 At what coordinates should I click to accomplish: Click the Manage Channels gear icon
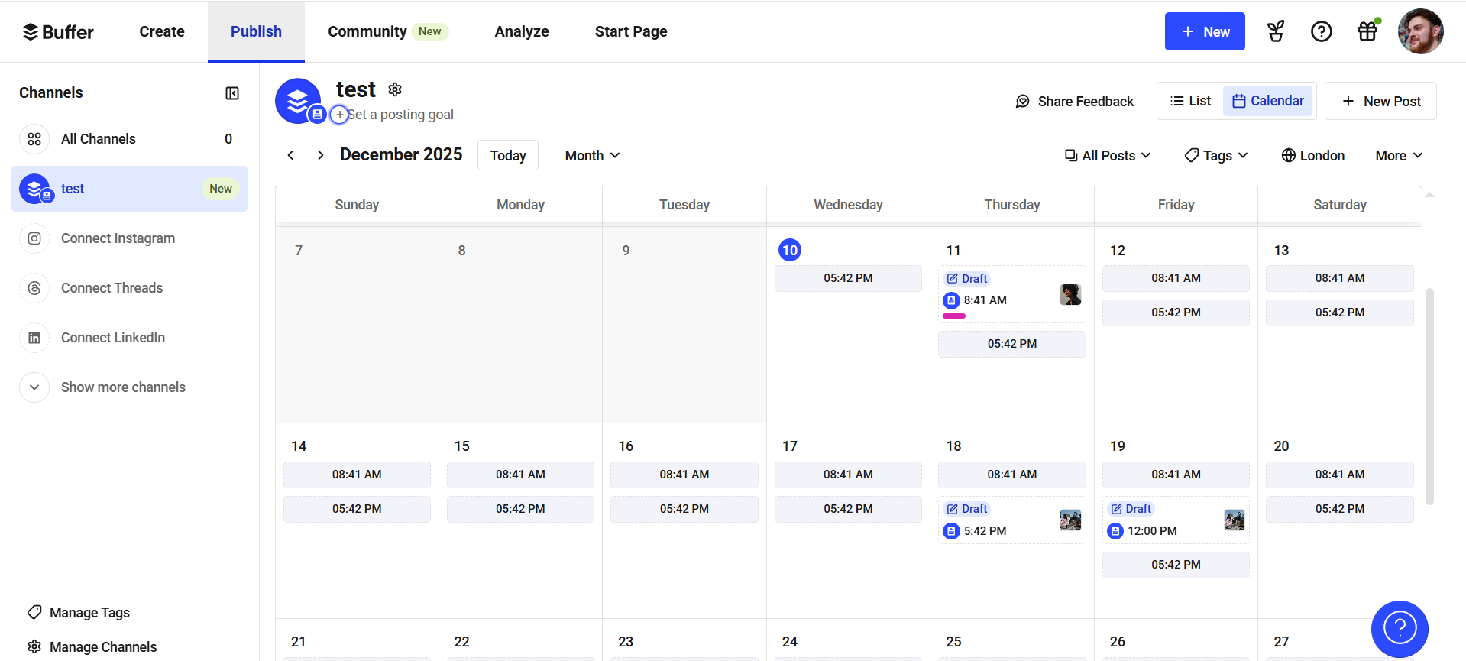[x=34, y=646]
